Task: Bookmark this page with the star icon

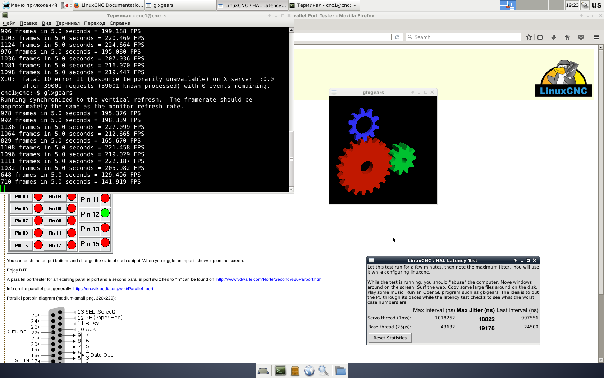Action: coord(528,37)
